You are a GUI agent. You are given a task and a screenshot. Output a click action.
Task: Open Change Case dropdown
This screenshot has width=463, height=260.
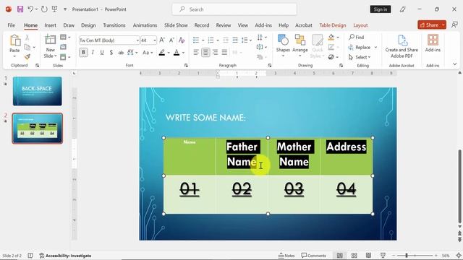(148, 53)
